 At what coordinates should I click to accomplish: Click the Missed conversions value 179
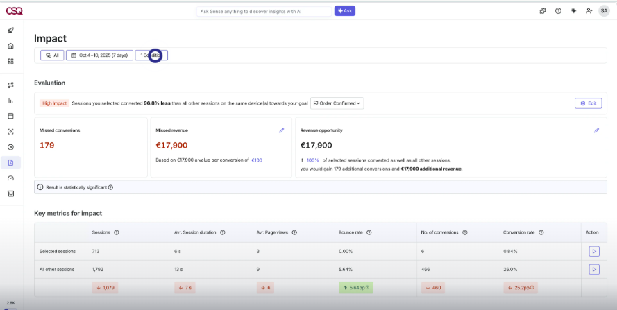[x=47, y=146]
